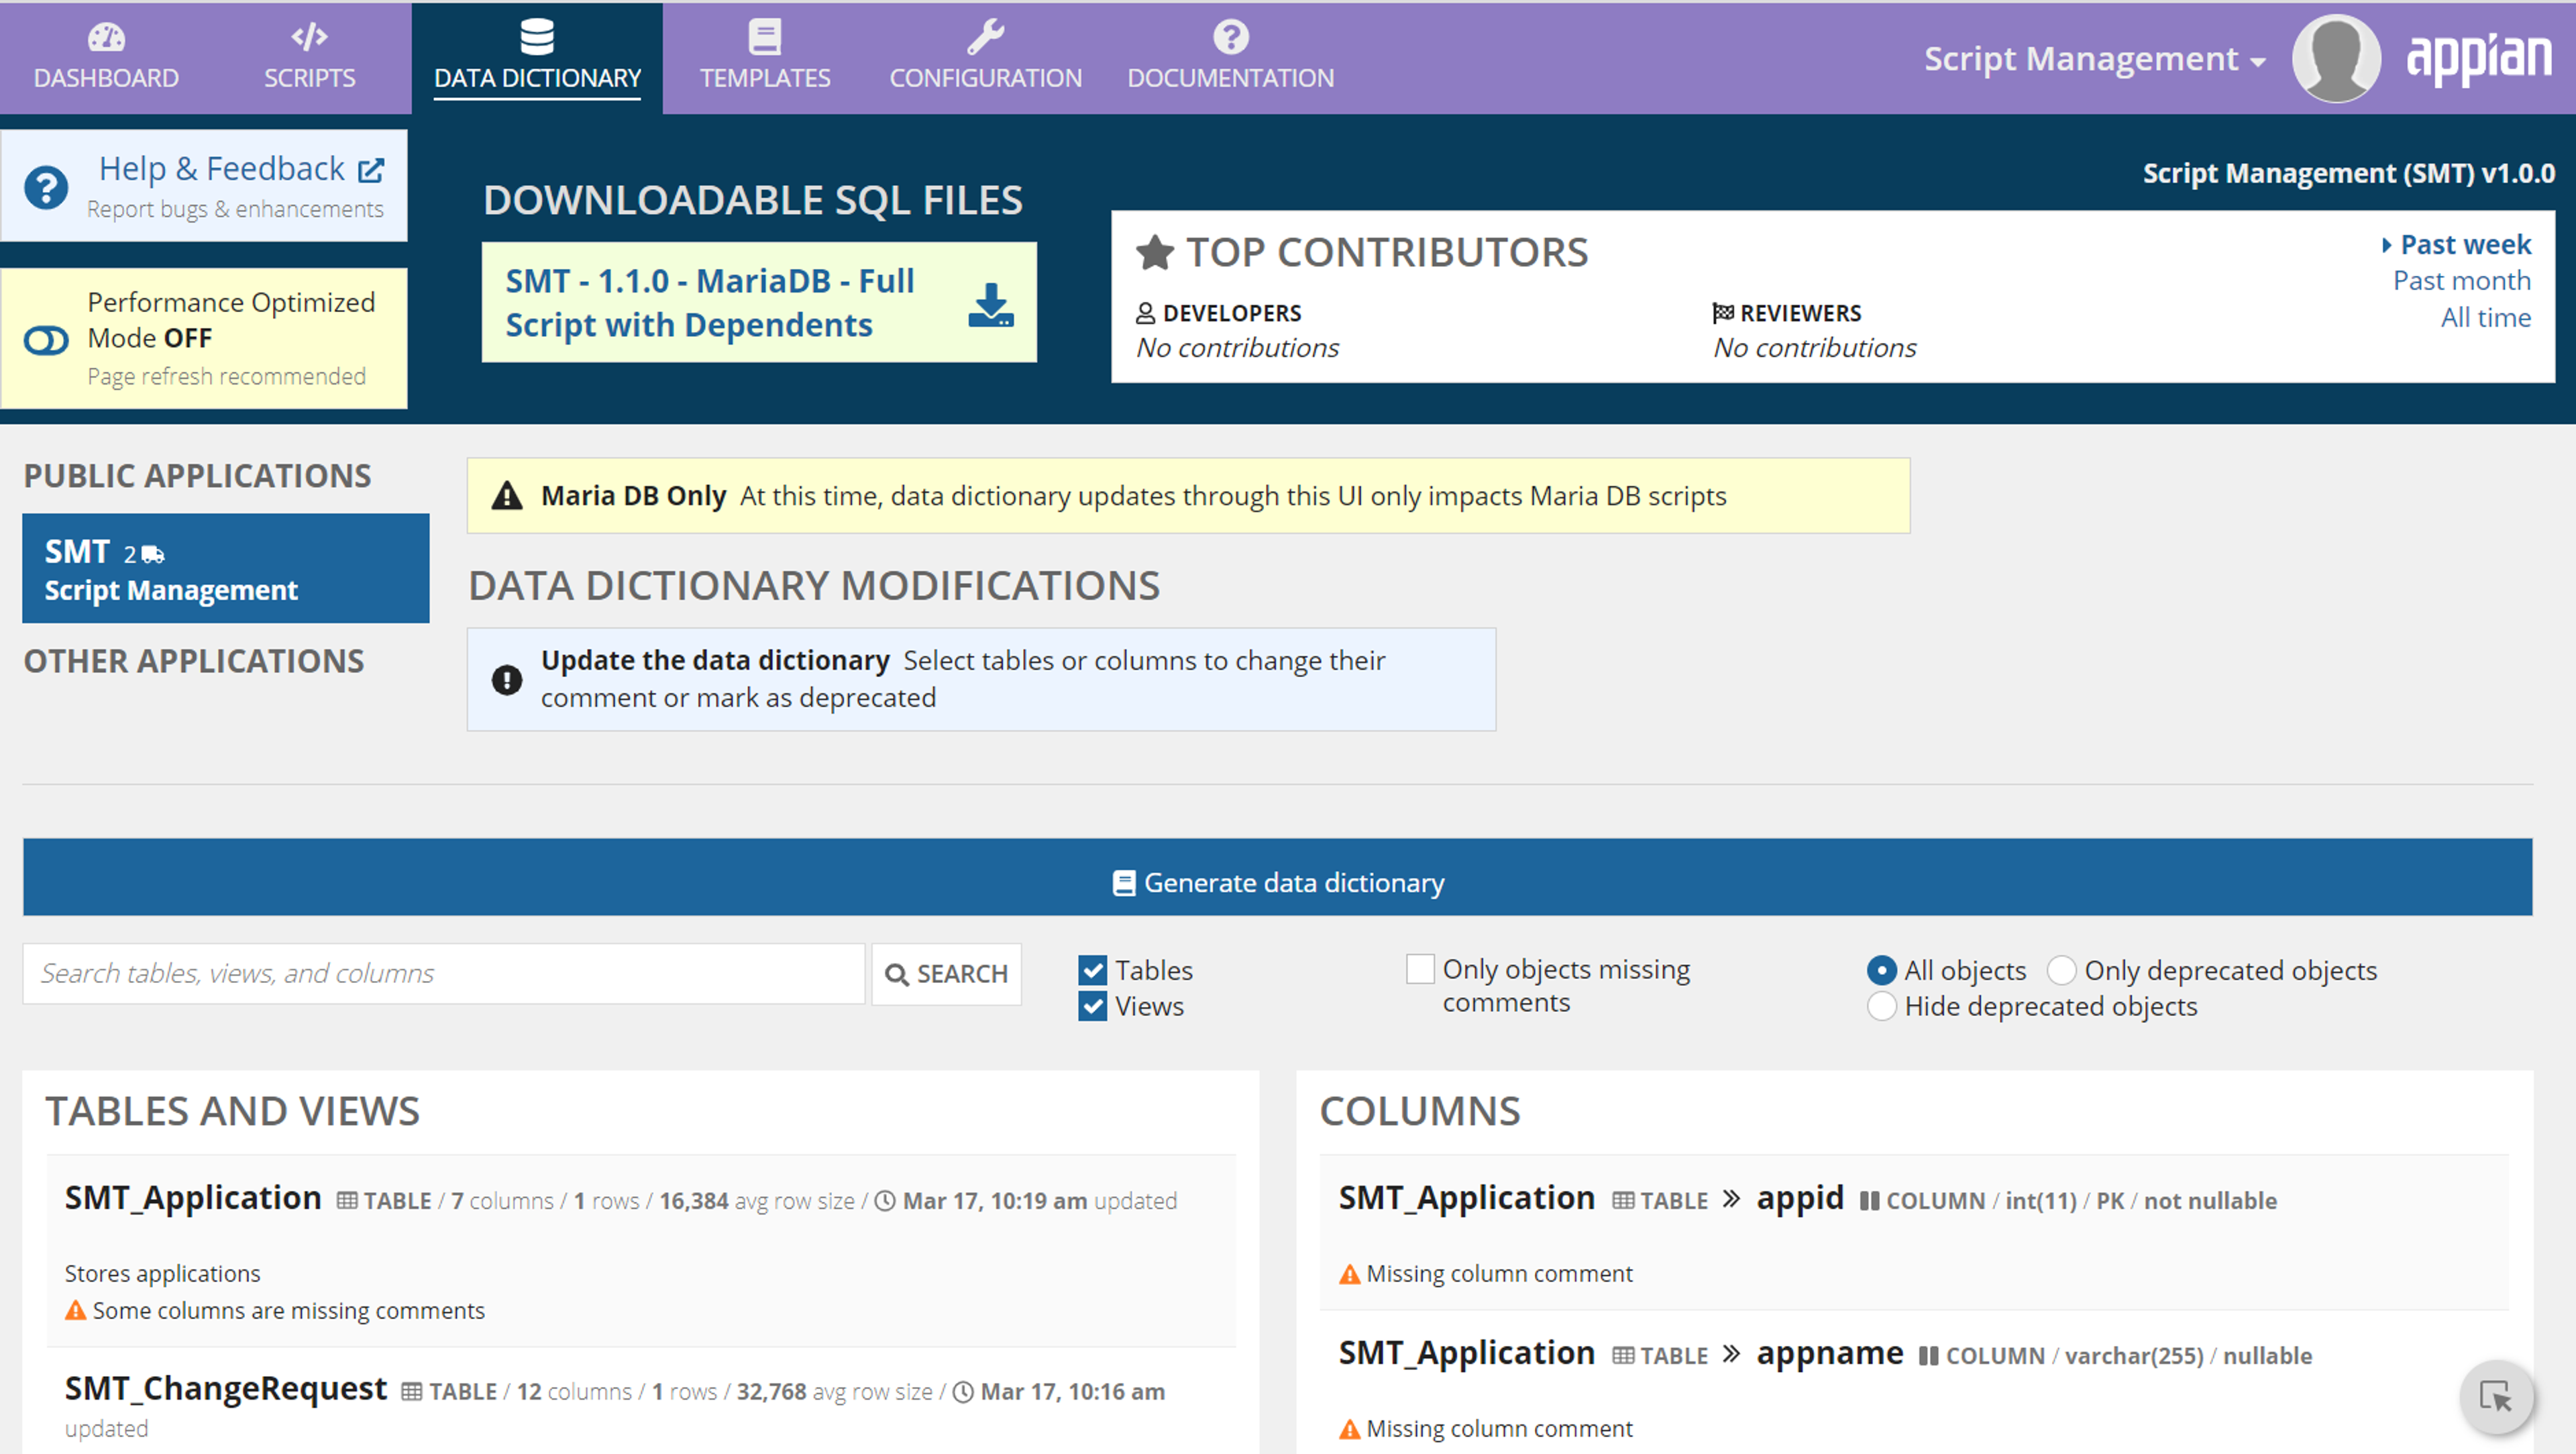Click the column icon beside appid

[1869, 1201]
